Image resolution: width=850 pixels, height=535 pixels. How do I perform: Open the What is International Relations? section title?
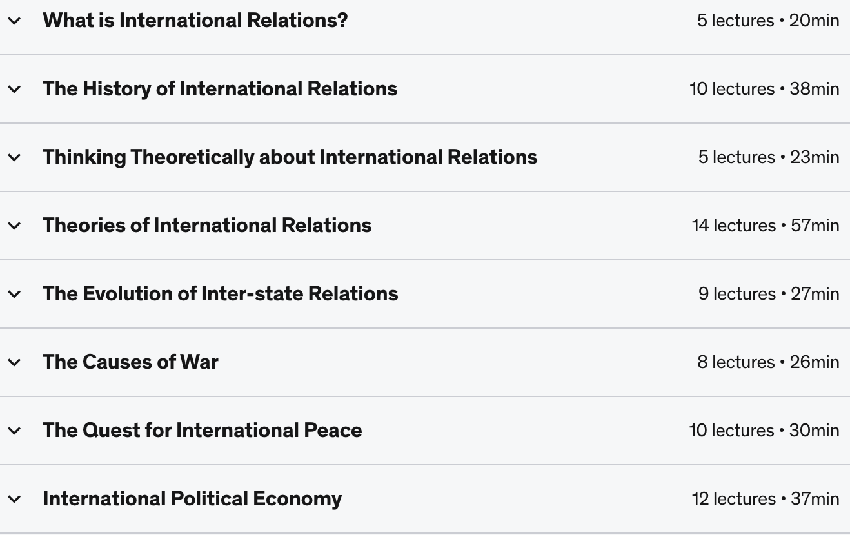[195, 21]
